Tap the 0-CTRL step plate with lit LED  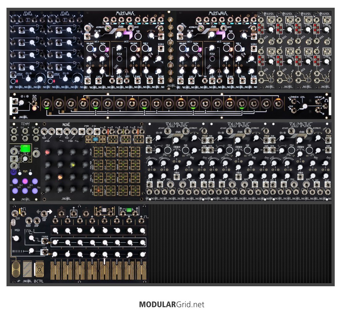105,270
